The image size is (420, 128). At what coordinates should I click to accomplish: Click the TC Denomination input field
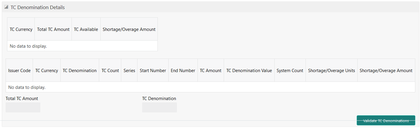coord(159,107)
